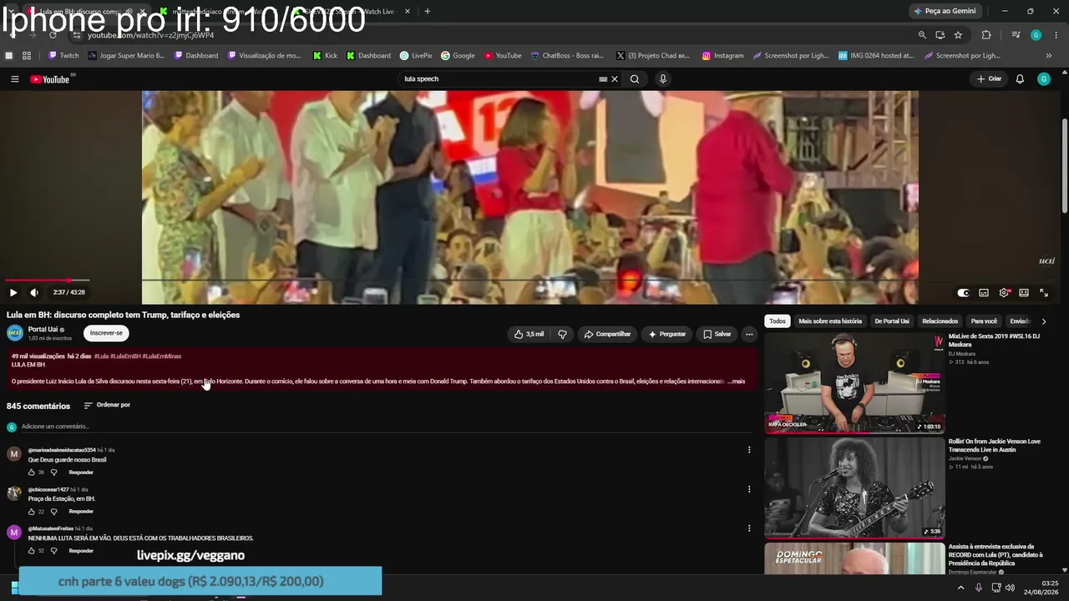
Task: Submit the YouTube search with magnifier icon
Action: tap(635, 79)
